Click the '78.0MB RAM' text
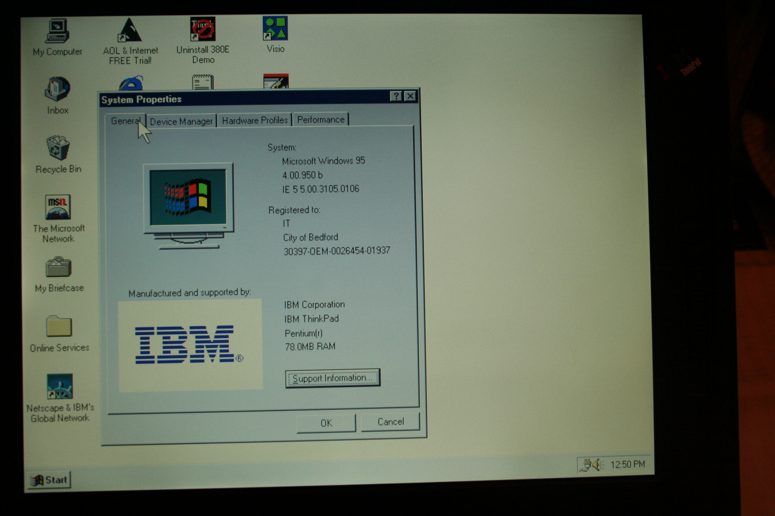775x516 pixels. tap(310, 347)
